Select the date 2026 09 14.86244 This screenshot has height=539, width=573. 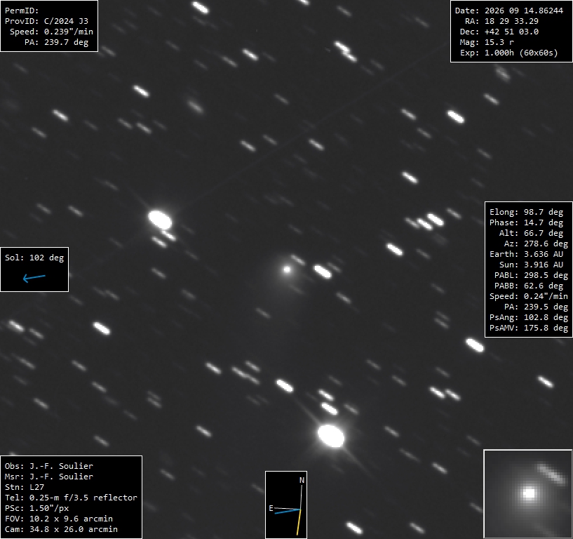[x=524, y=11]
